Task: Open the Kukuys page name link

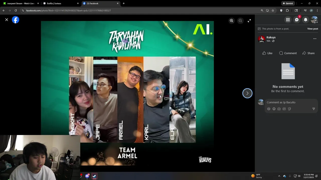Action: tap(271, 37)
